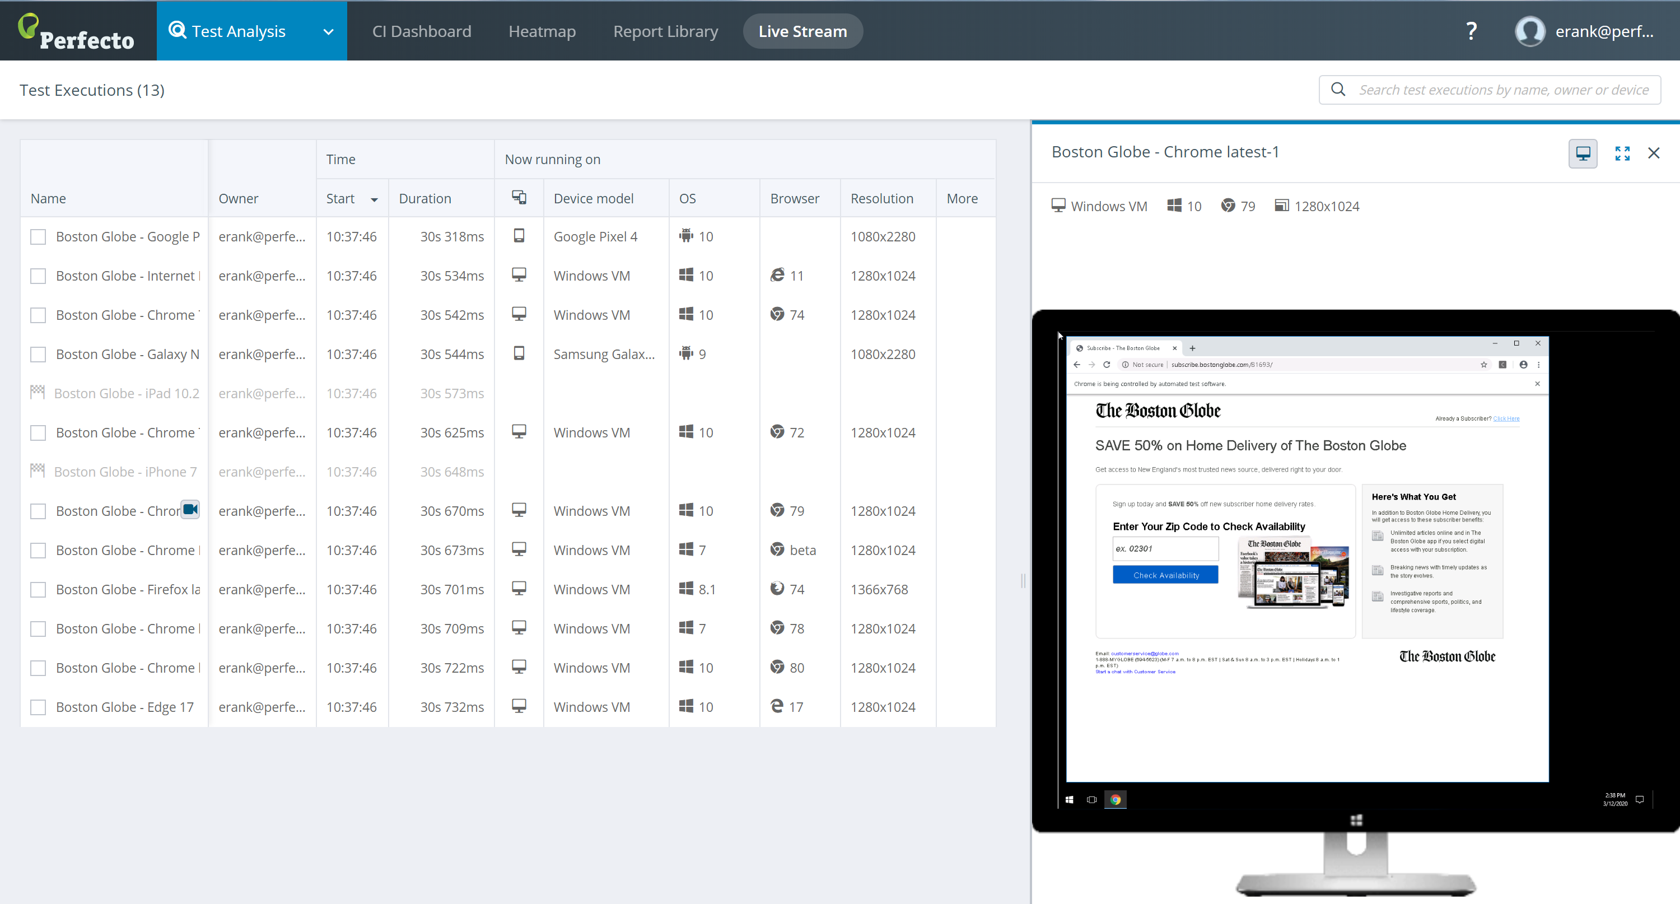Open the user profile avatar icon
This screenshot has height=904, width=1680.
point(1529,31)
